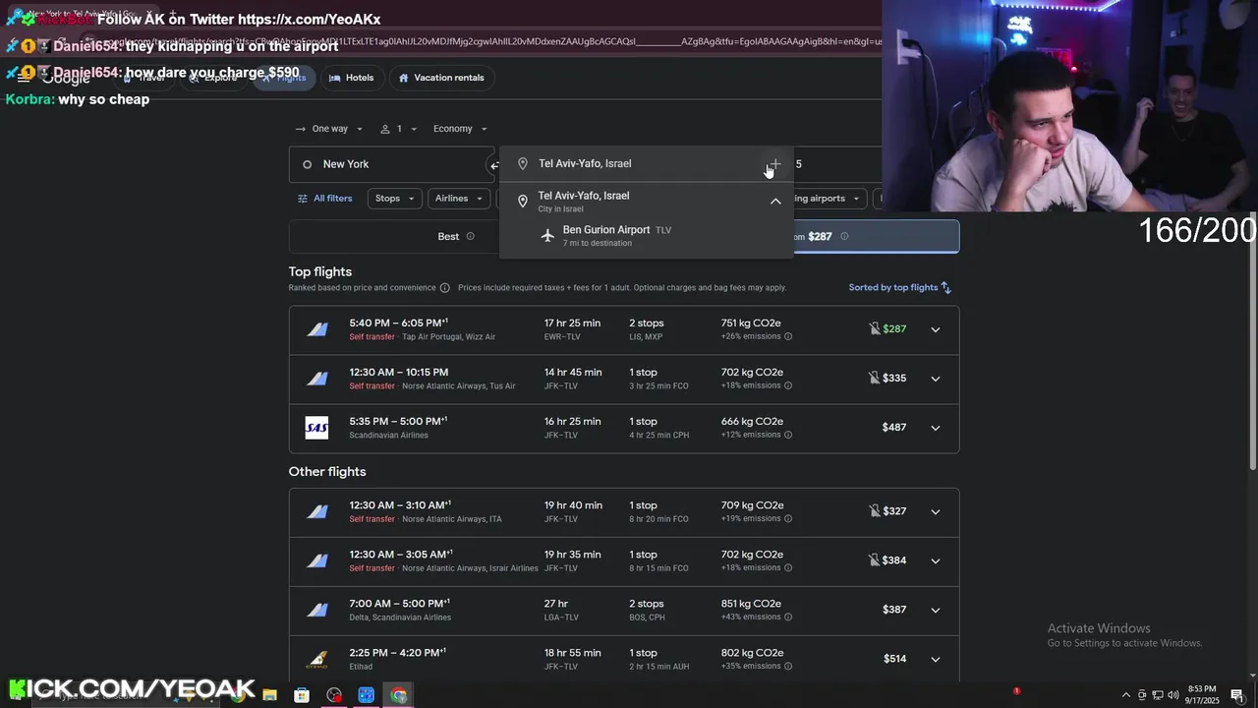Expand the $384 Israir Airlines flight
Image resolution: width=1258 pixels, height=708 pixels.
coord(935,560)
